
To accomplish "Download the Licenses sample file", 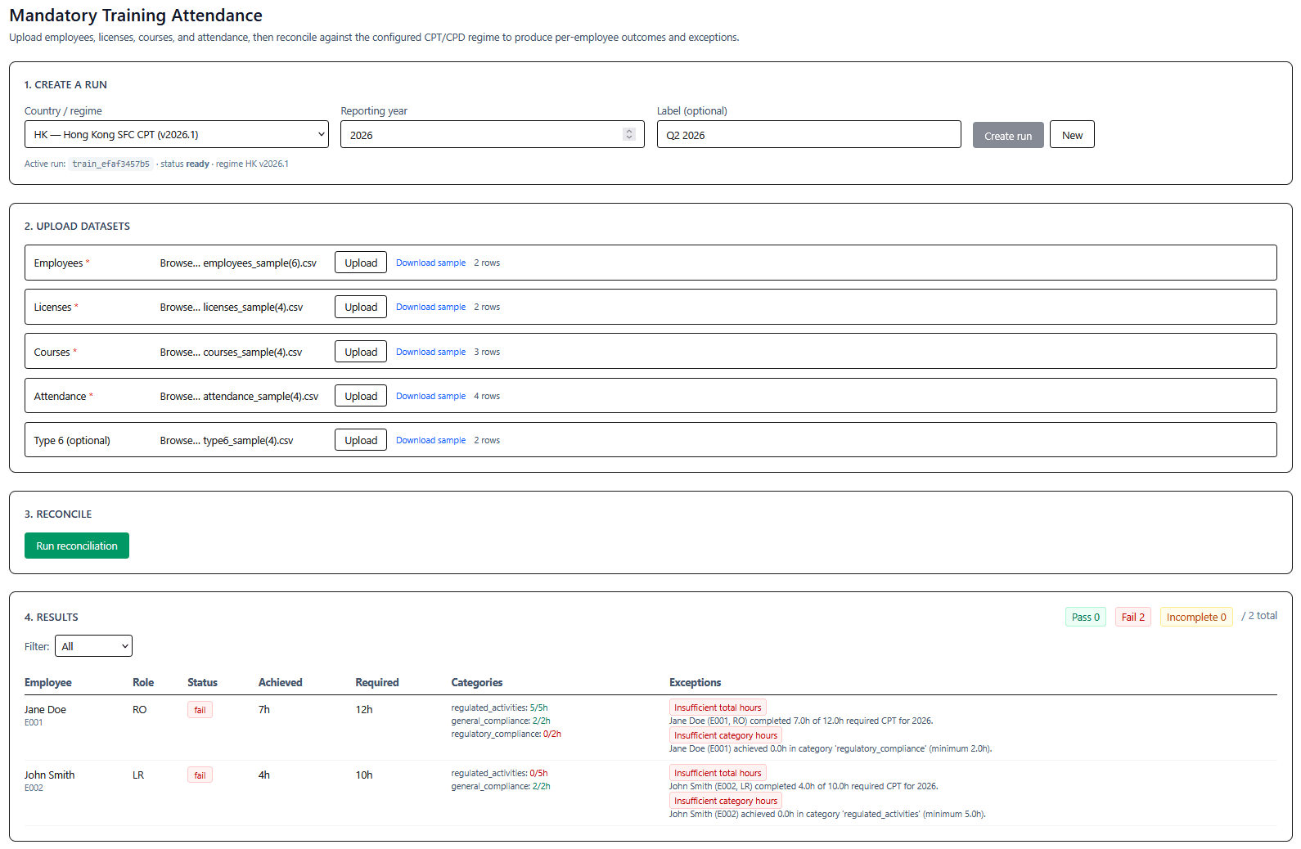I will tap(430, 308).
